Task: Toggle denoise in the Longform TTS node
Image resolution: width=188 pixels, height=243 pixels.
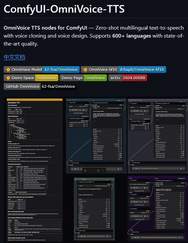Action: point(183,152)
